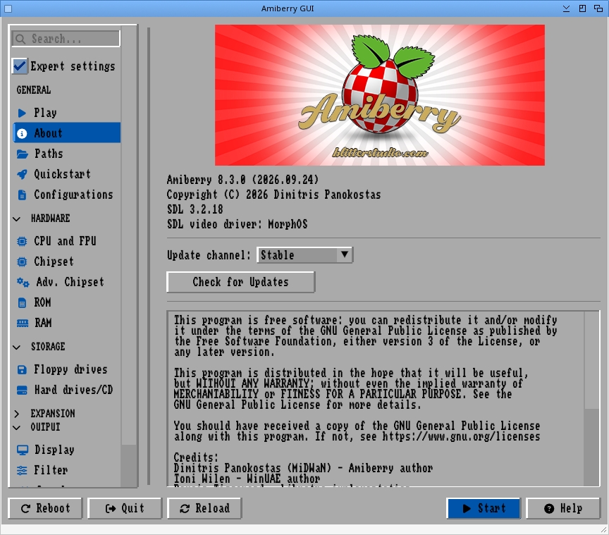The height and width of the screenshot is (535, 609).
Task: Open Hard drives/CD settings
Action: 67,390
